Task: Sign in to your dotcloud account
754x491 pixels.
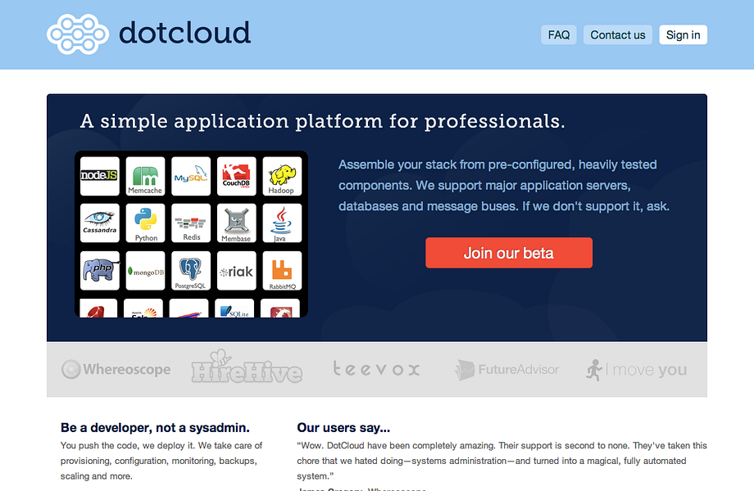Action: click(x=683, y=34)
